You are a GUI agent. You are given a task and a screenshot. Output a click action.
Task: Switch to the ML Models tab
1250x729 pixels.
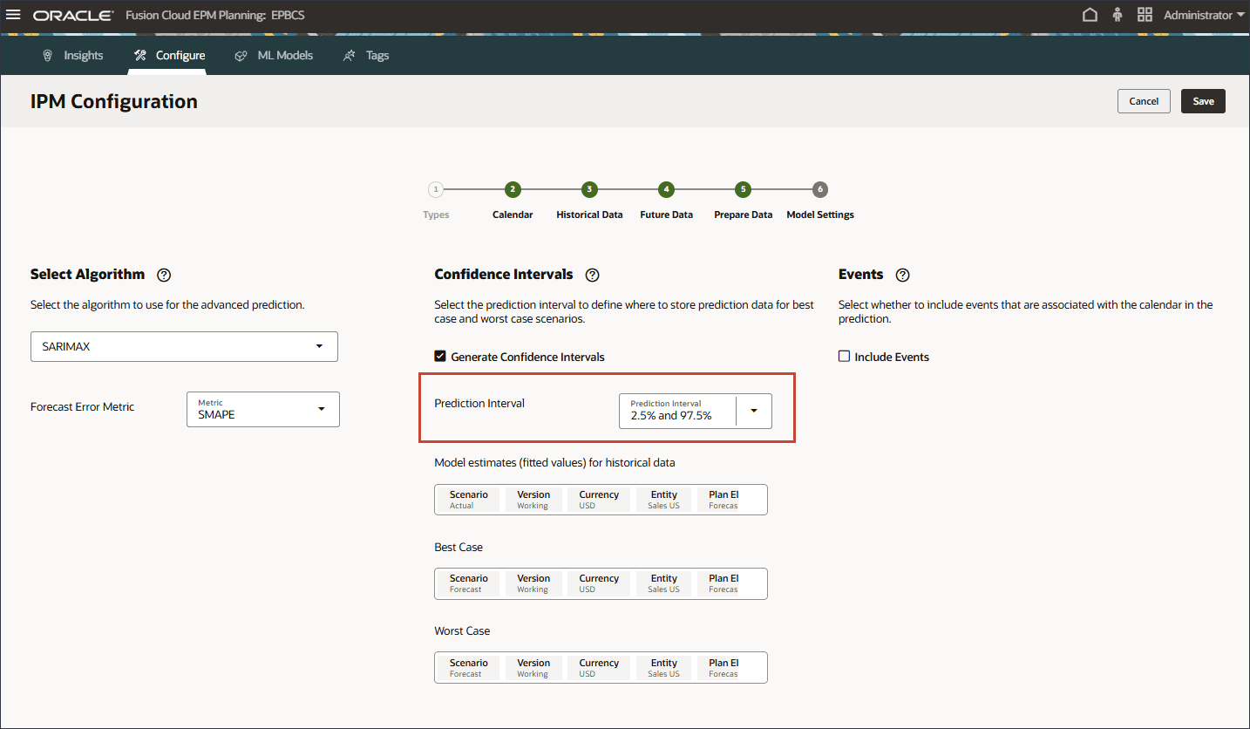[x=274, y=55]
